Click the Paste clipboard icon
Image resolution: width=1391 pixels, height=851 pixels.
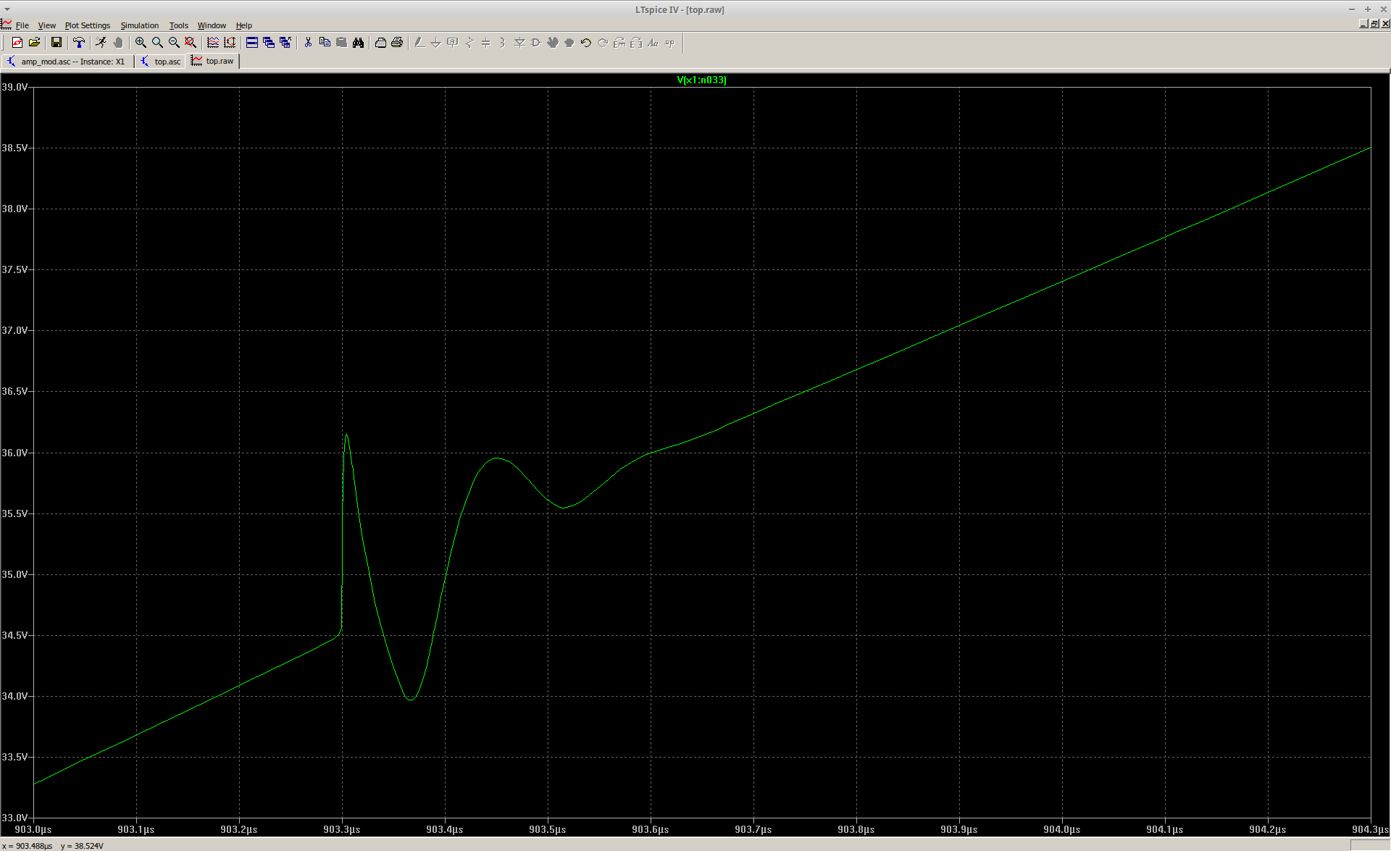pos(341,43)
